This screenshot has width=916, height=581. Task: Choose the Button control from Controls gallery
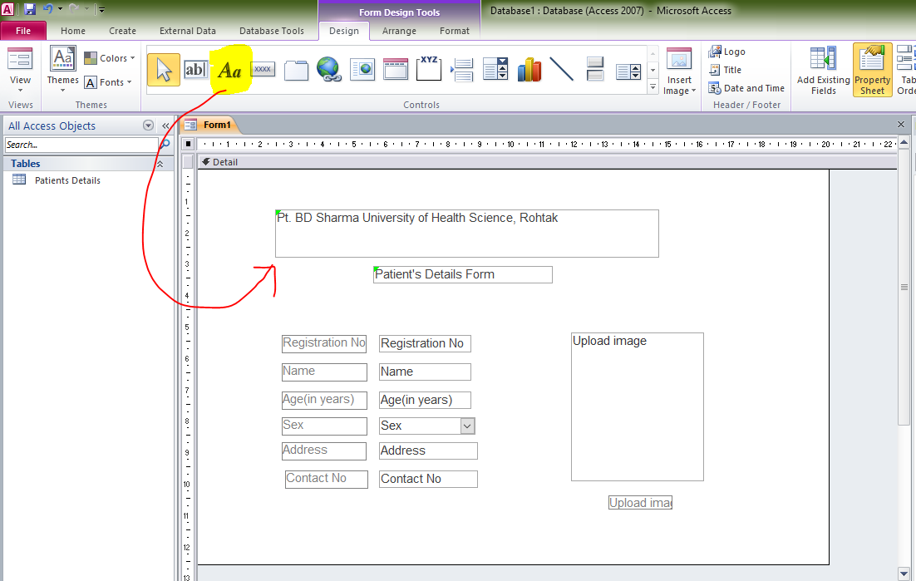[263, 70]
